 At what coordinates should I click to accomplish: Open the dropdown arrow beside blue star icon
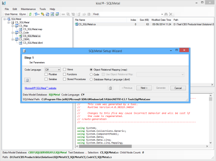point(39,14)
